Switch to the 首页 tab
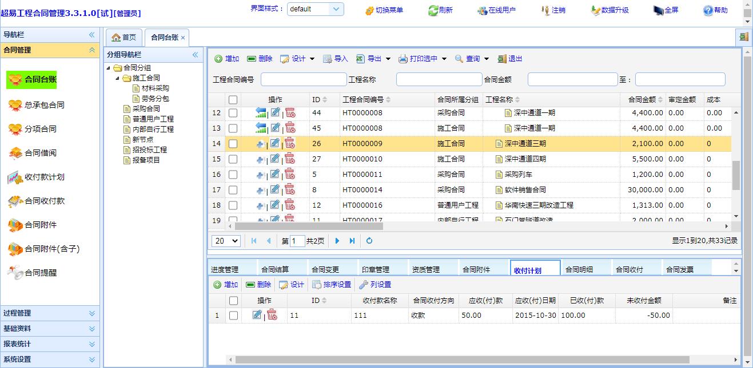This screenshot has height=368, width=753. (124, 38)
